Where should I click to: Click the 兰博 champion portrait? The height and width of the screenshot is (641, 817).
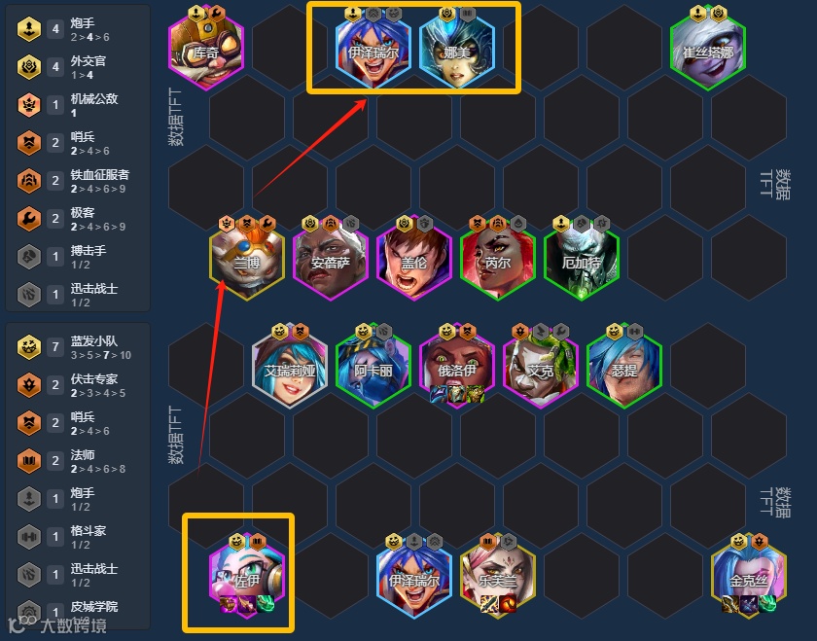[x=247, y=259]
